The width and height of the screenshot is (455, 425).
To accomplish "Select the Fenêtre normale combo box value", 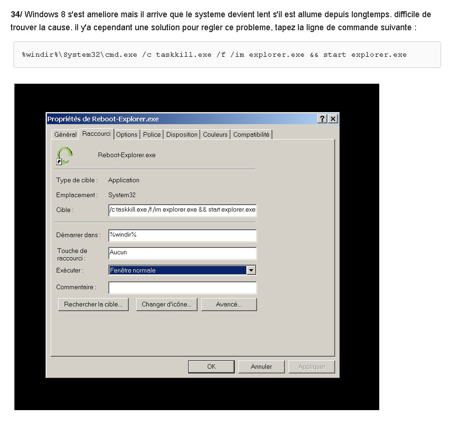I will [178, 270].
